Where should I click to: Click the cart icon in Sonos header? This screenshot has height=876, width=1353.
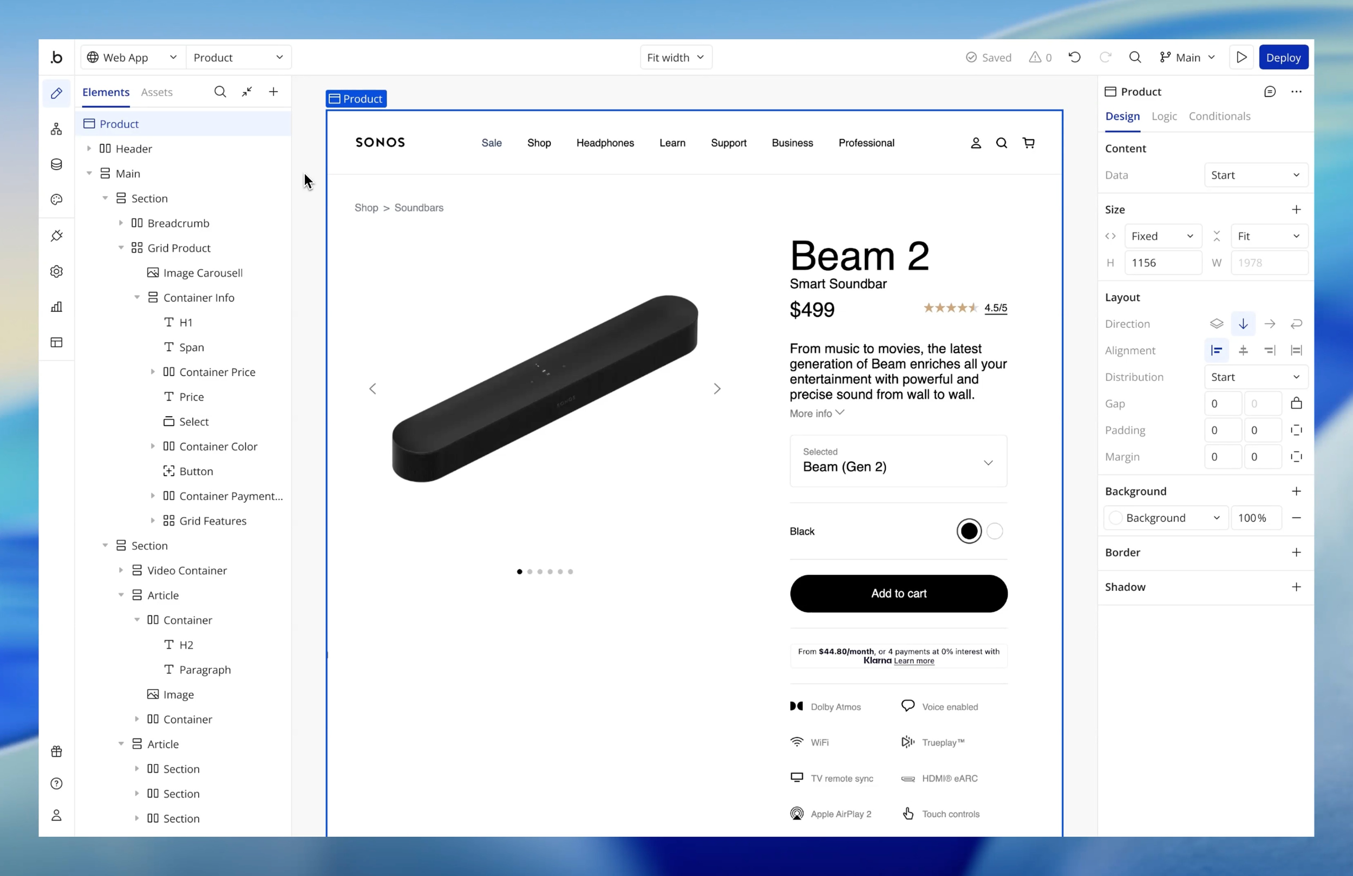(1029, 143)
